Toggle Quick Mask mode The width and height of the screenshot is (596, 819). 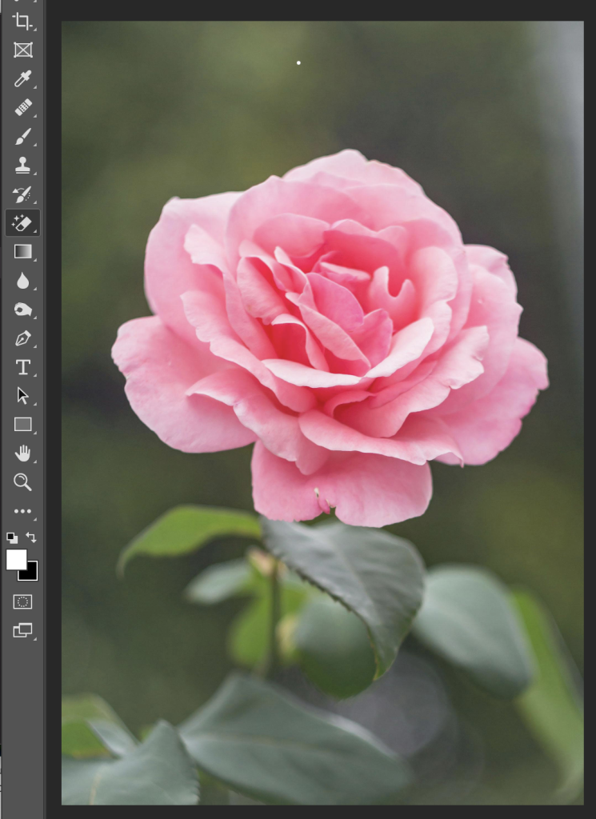[22, 601]
